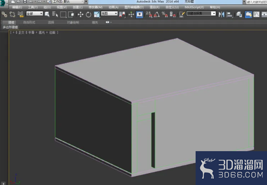
Task: Open the 全部 selection filter dropdown
Action: click(x=34, y=13)
